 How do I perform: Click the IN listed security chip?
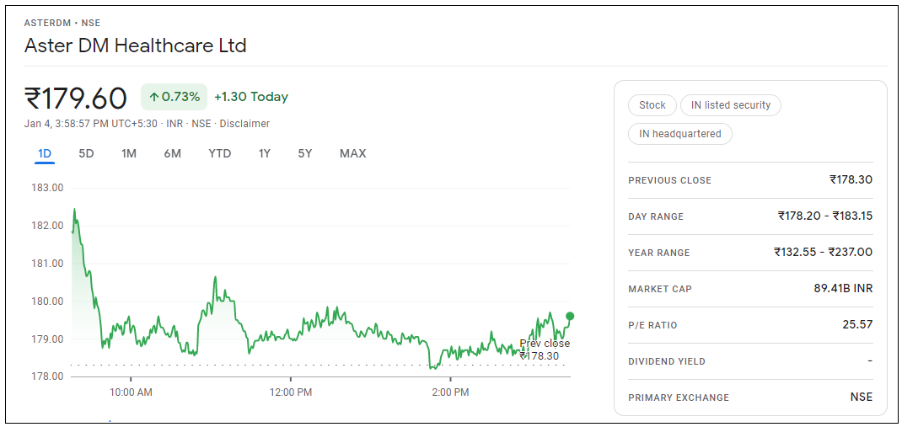tap(731, 105)
